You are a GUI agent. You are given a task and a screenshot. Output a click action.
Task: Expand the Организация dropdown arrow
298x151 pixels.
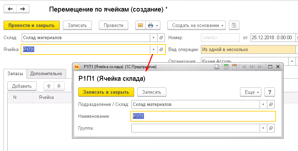(292, 61)
